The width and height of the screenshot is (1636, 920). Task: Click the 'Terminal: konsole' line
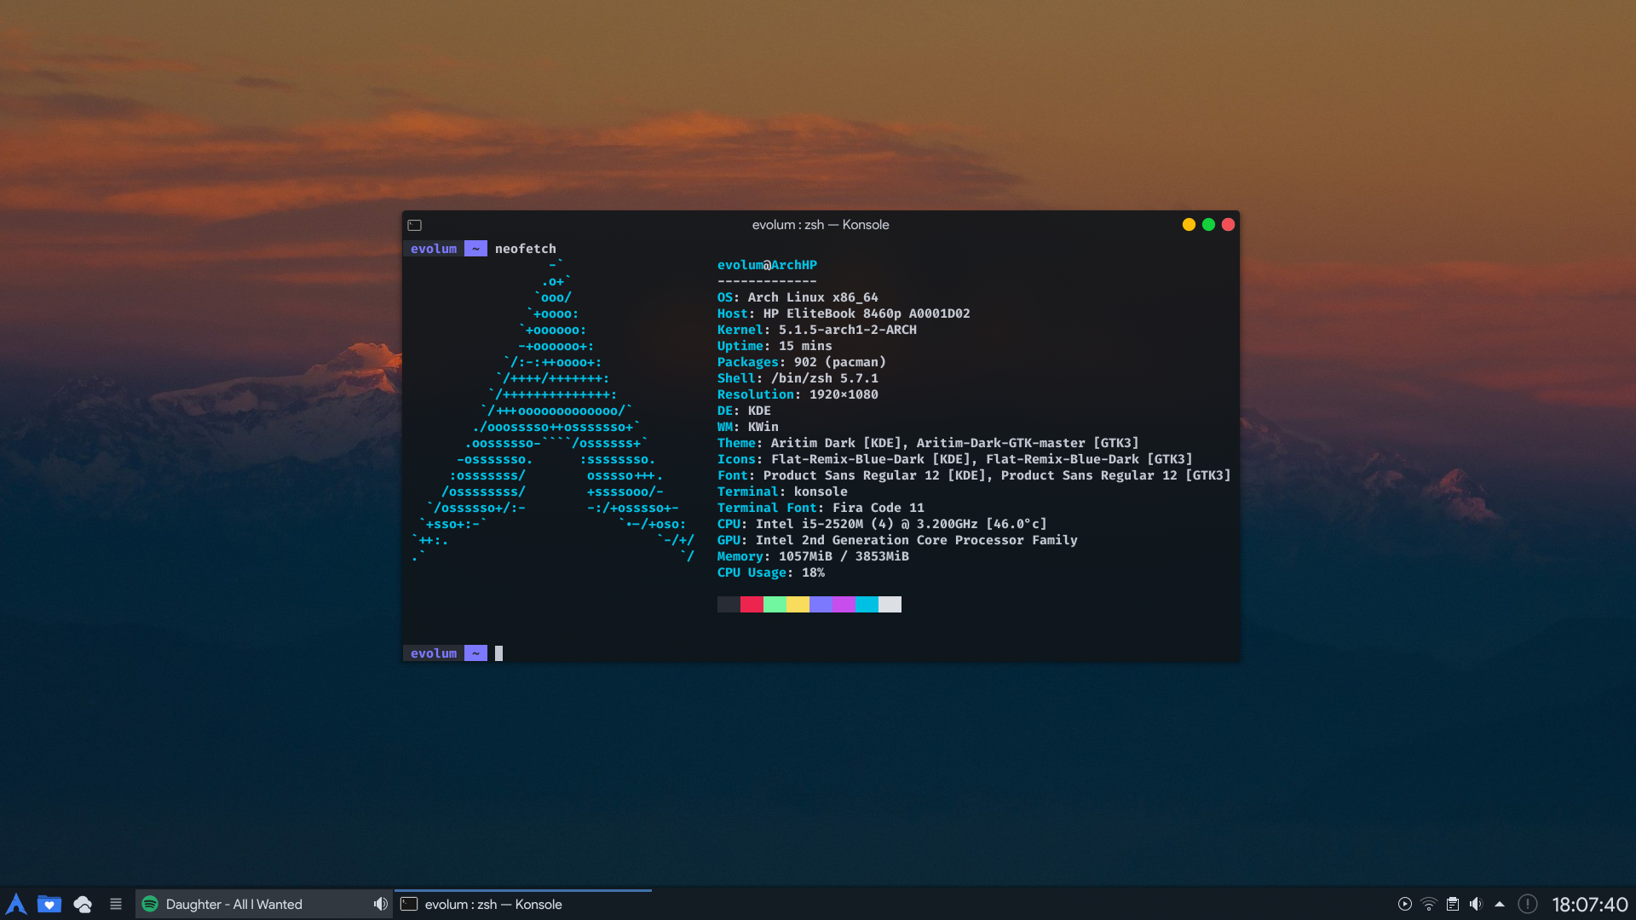click(782, 492)
